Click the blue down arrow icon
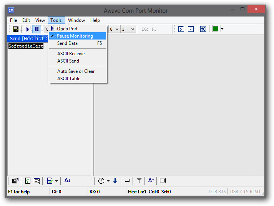 [115, 181]
